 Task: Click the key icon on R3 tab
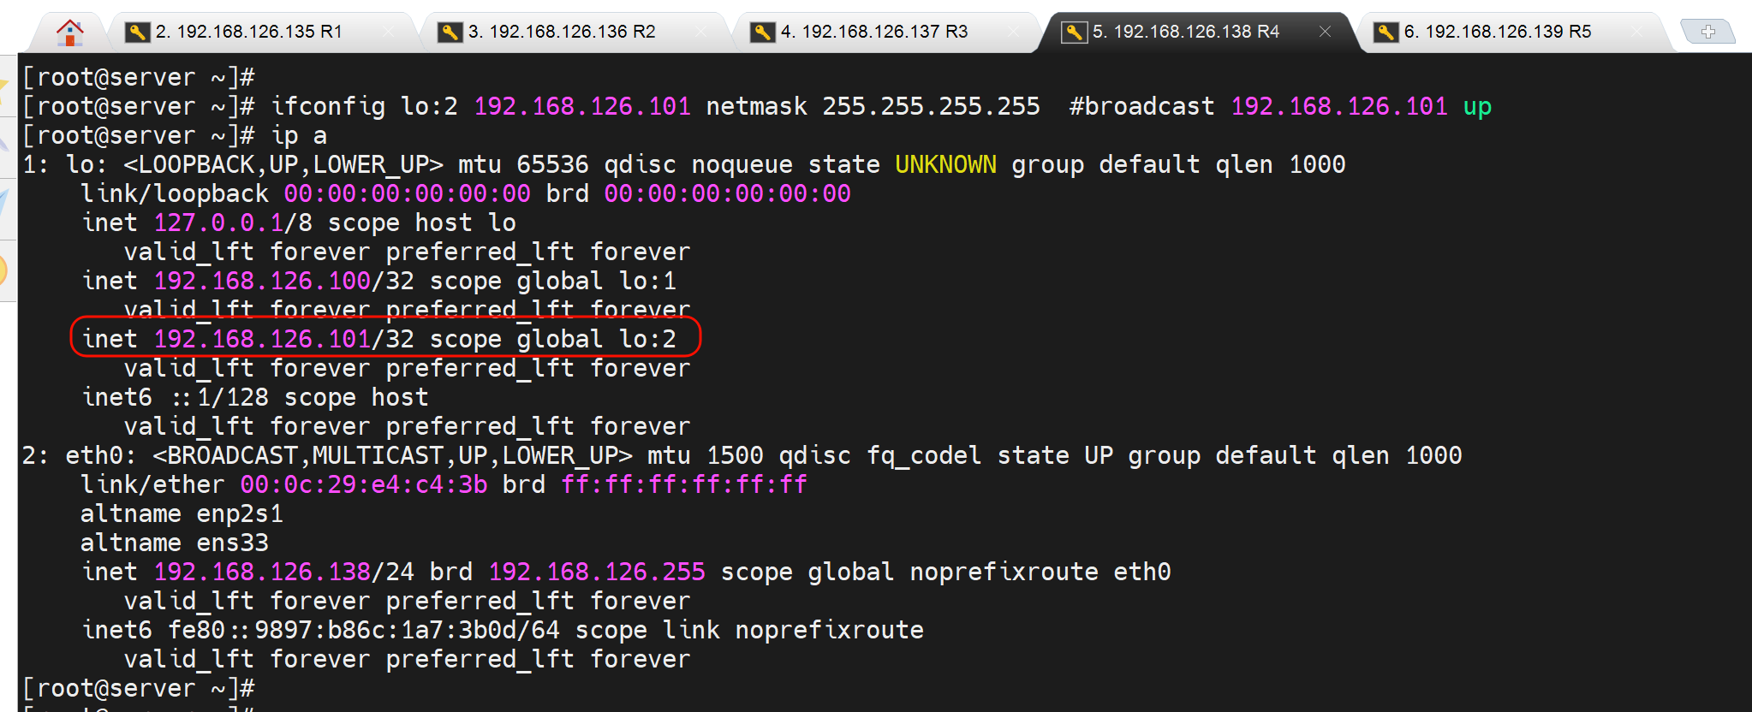pyautogui.click(x=762, y=33)
